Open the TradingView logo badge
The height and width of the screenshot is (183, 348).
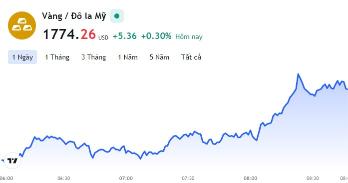12,160
